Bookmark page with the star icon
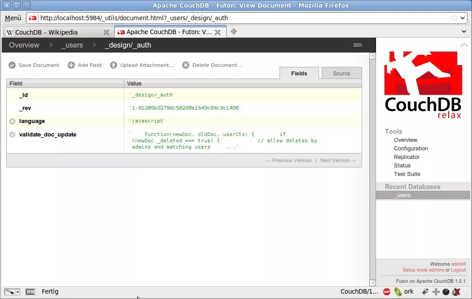The image size is (472, 299). click(x=454, y=18)
